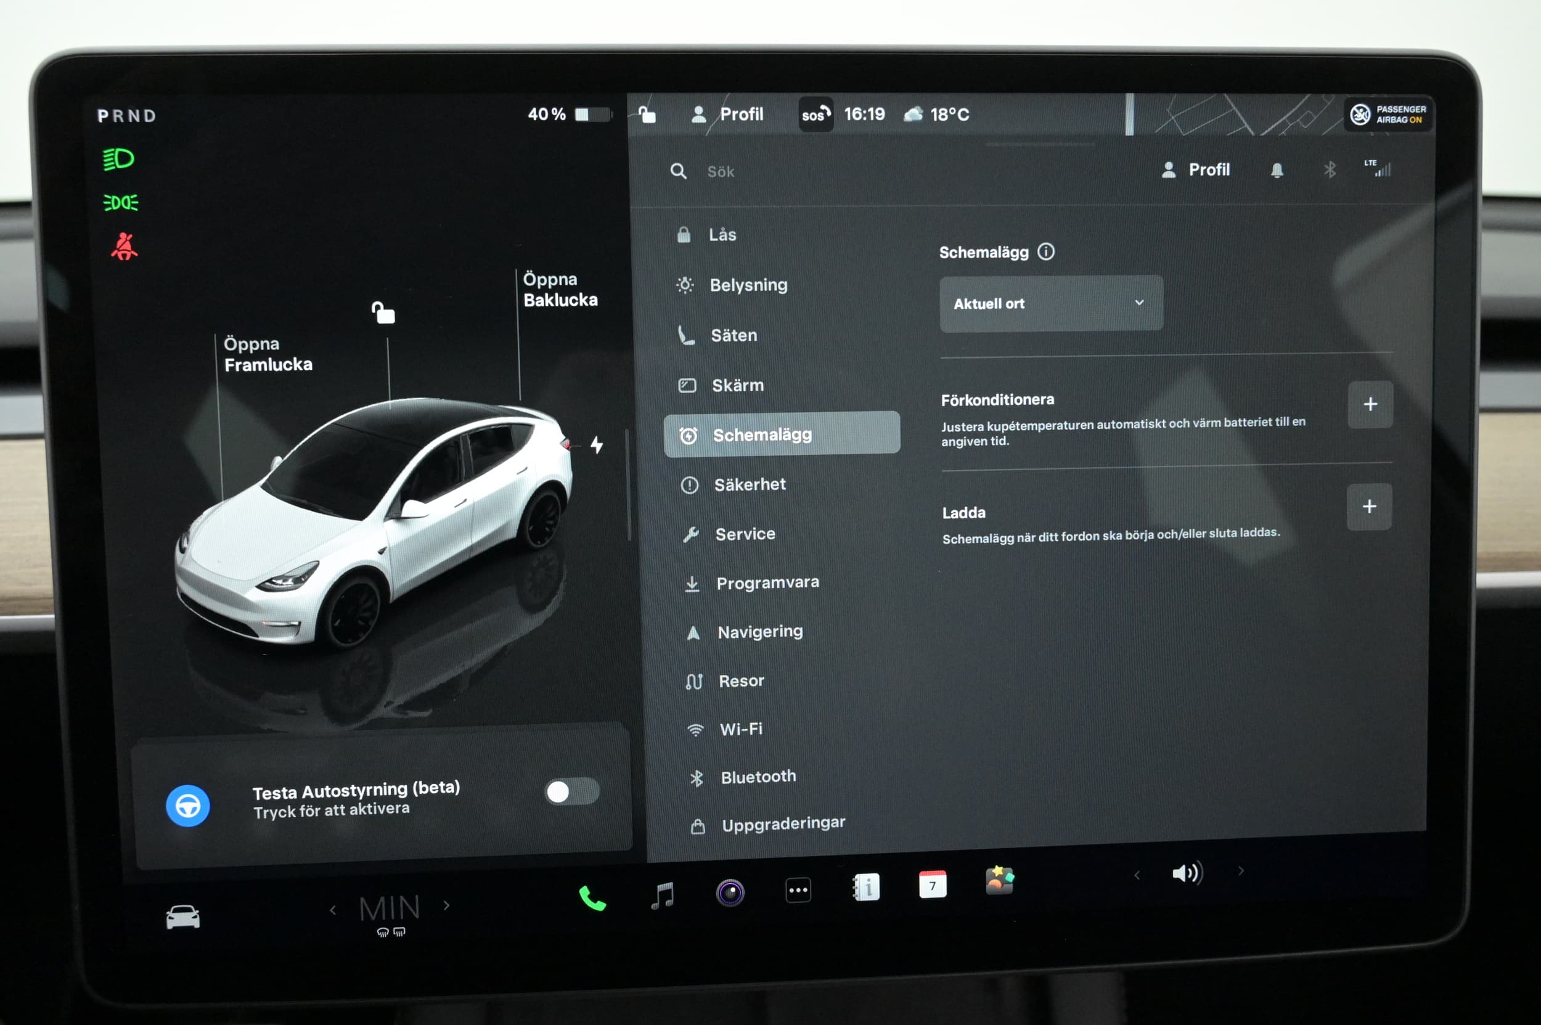The height and width of the screenshot is (1025, 1541).
Task: Open the all apps three-dots launcher
Action: coord(798,889)
